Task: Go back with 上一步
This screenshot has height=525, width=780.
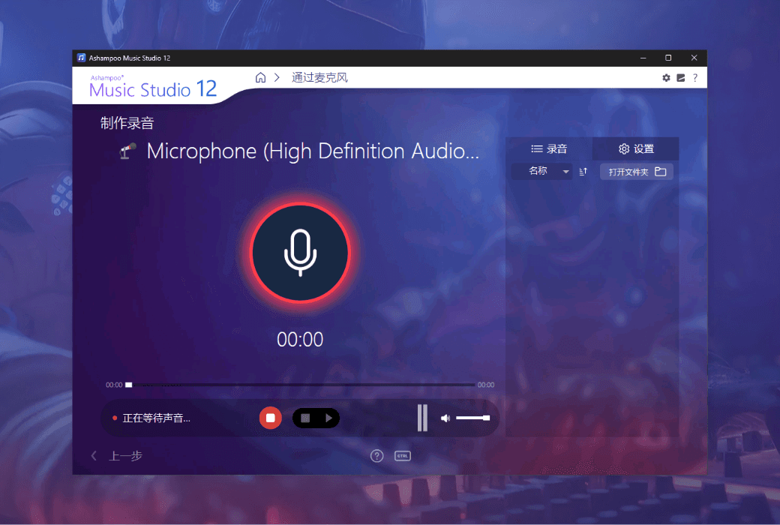Action: pyautogui.click(x=117, y=456)
